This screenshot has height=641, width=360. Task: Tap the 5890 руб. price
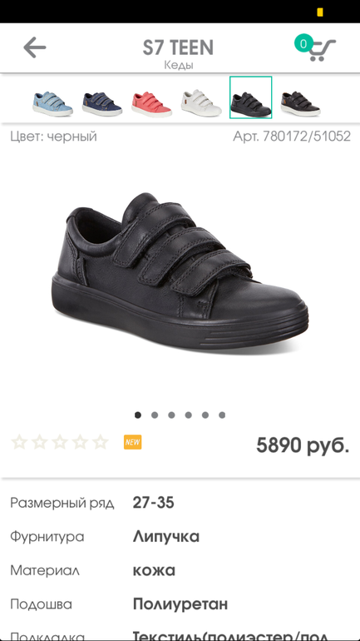pos(303,445)
